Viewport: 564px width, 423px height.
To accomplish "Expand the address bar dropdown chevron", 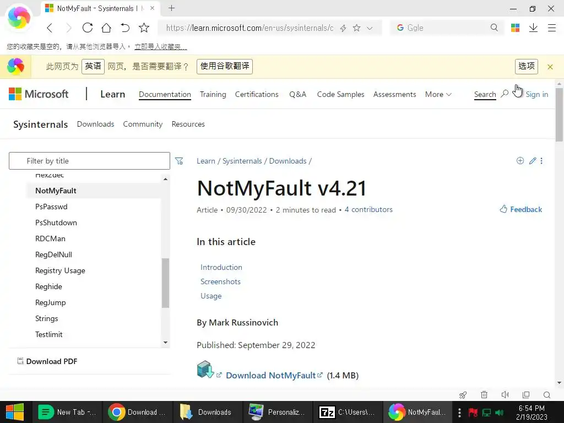I will pos(370,28).
